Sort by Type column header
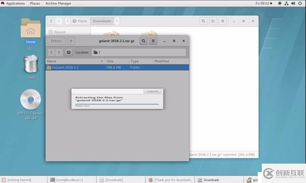Image resolution: width=306 pixels, height=183 pixels. click(x=141, y=61)
